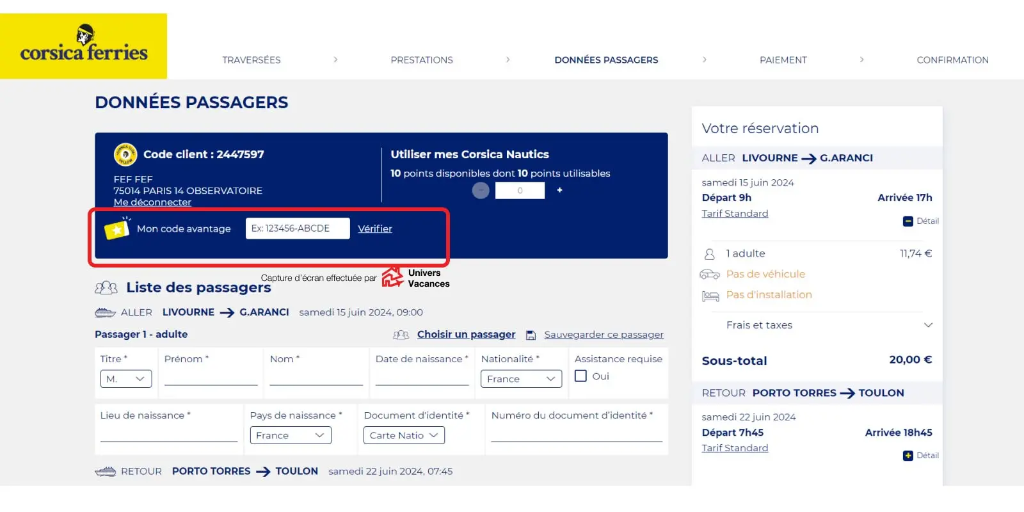Open the Titre dropdown
The width and height of the screenshot is (1024, 512).
pyautogui.click(x=126, y=379)
